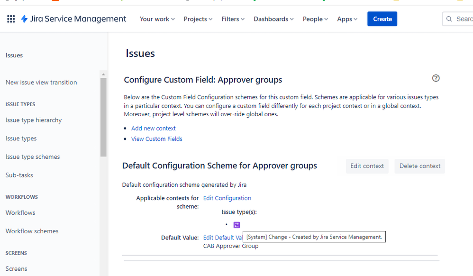This screenshot has height=276, width=473.
Task: Expand the Filters dropdown
Action: pyautogui.click(x=232, y=19)
